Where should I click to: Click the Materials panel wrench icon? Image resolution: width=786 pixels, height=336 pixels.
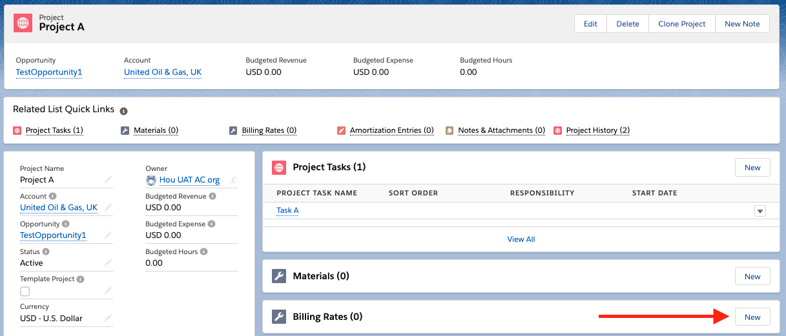click(x=279, y=276)
